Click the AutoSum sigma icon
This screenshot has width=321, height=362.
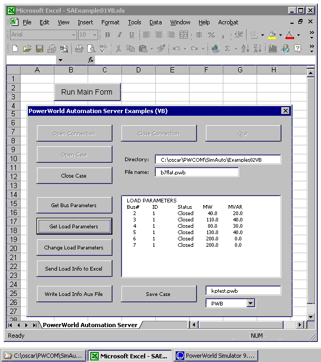point(228,49)
